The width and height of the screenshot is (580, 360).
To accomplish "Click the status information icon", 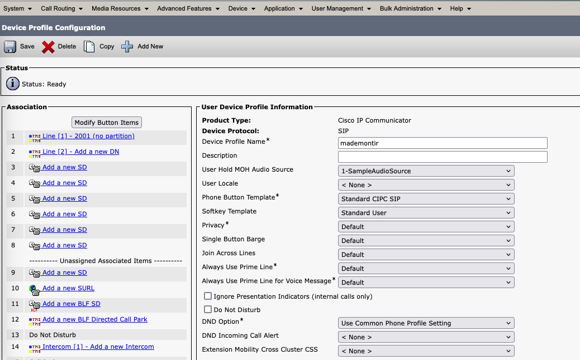I will tap(13, 84).
